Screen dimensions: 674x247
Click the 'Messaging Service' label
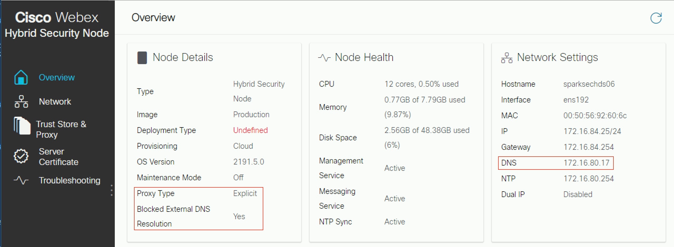pyautogui.click(x=337, y=199)
